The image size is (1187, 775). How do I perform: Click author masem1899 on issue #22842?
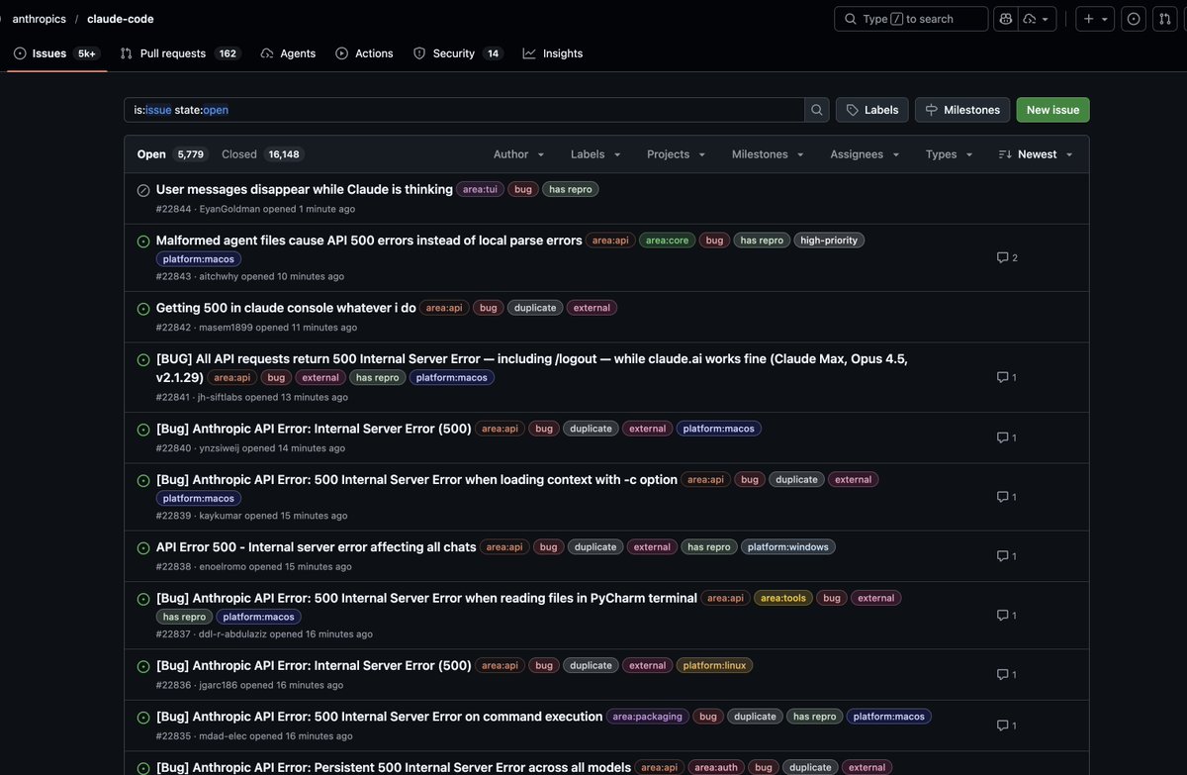[226, 328]
